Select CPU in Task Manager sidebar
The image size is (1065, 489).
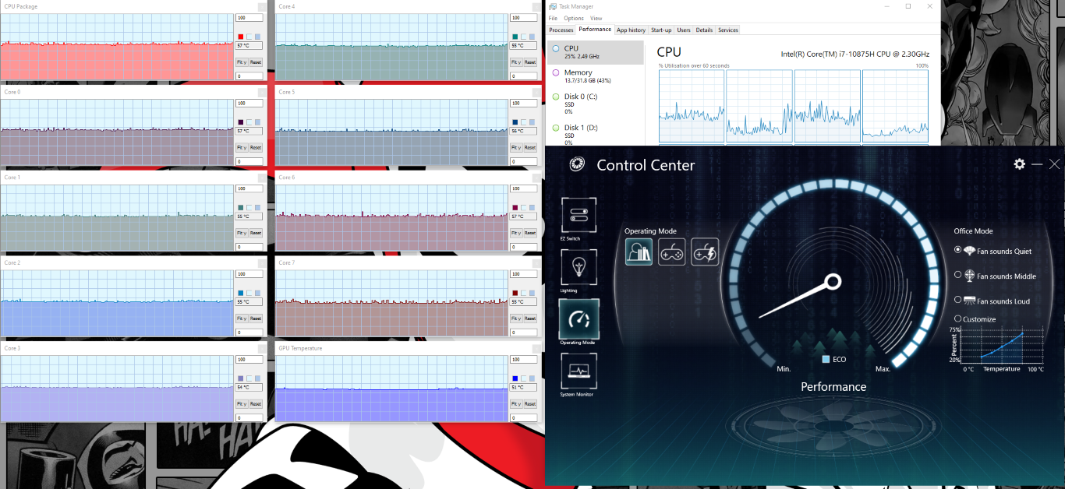pos(596,52)
